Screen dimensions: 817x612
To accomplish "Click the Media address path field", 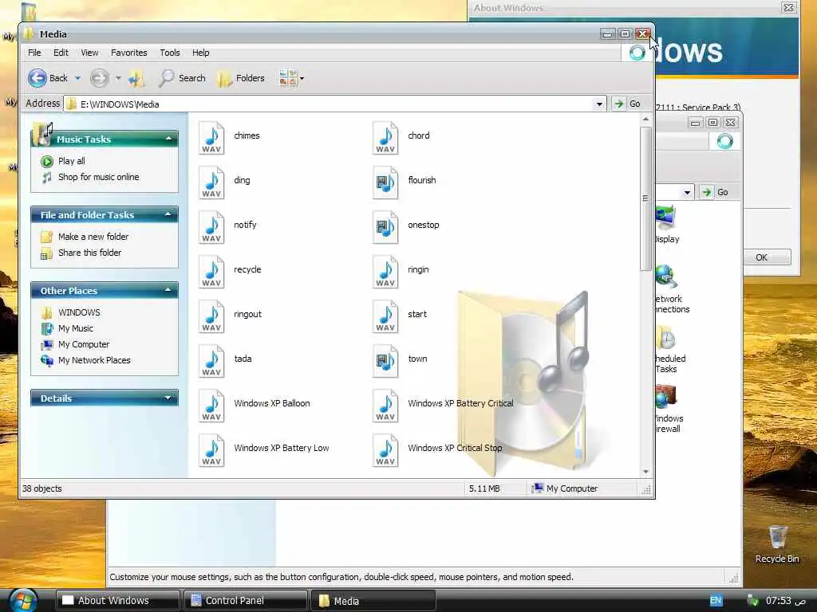I will 335,104.
